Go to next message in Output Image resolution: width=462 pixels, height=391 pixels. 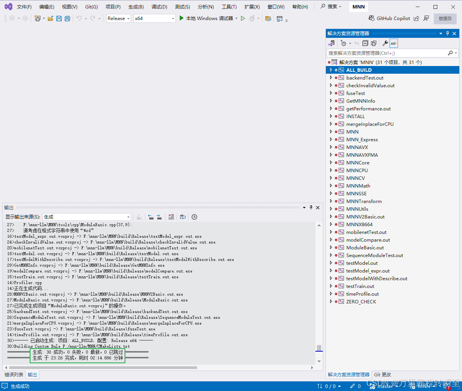[159, 217]
